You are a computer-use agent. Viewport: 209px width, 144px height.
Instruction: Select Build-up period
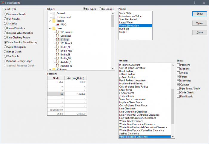click(x=135, y=29)
